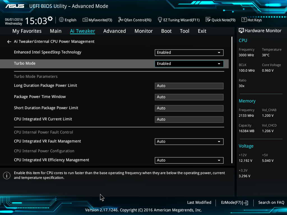Open the Turbo Mode dropdown
Viewport: 287px width, 215px height.
tap(189, 64)
